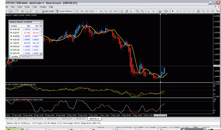
Task: Toggle the Expert Advisors button
Action: 64,11
